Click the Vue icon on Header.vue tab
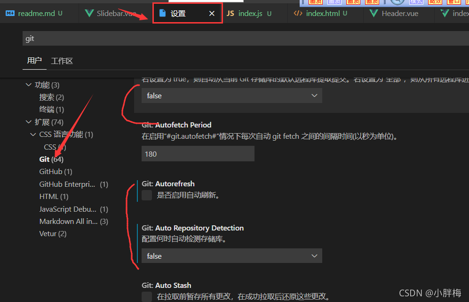 click(x=374, y=14)
